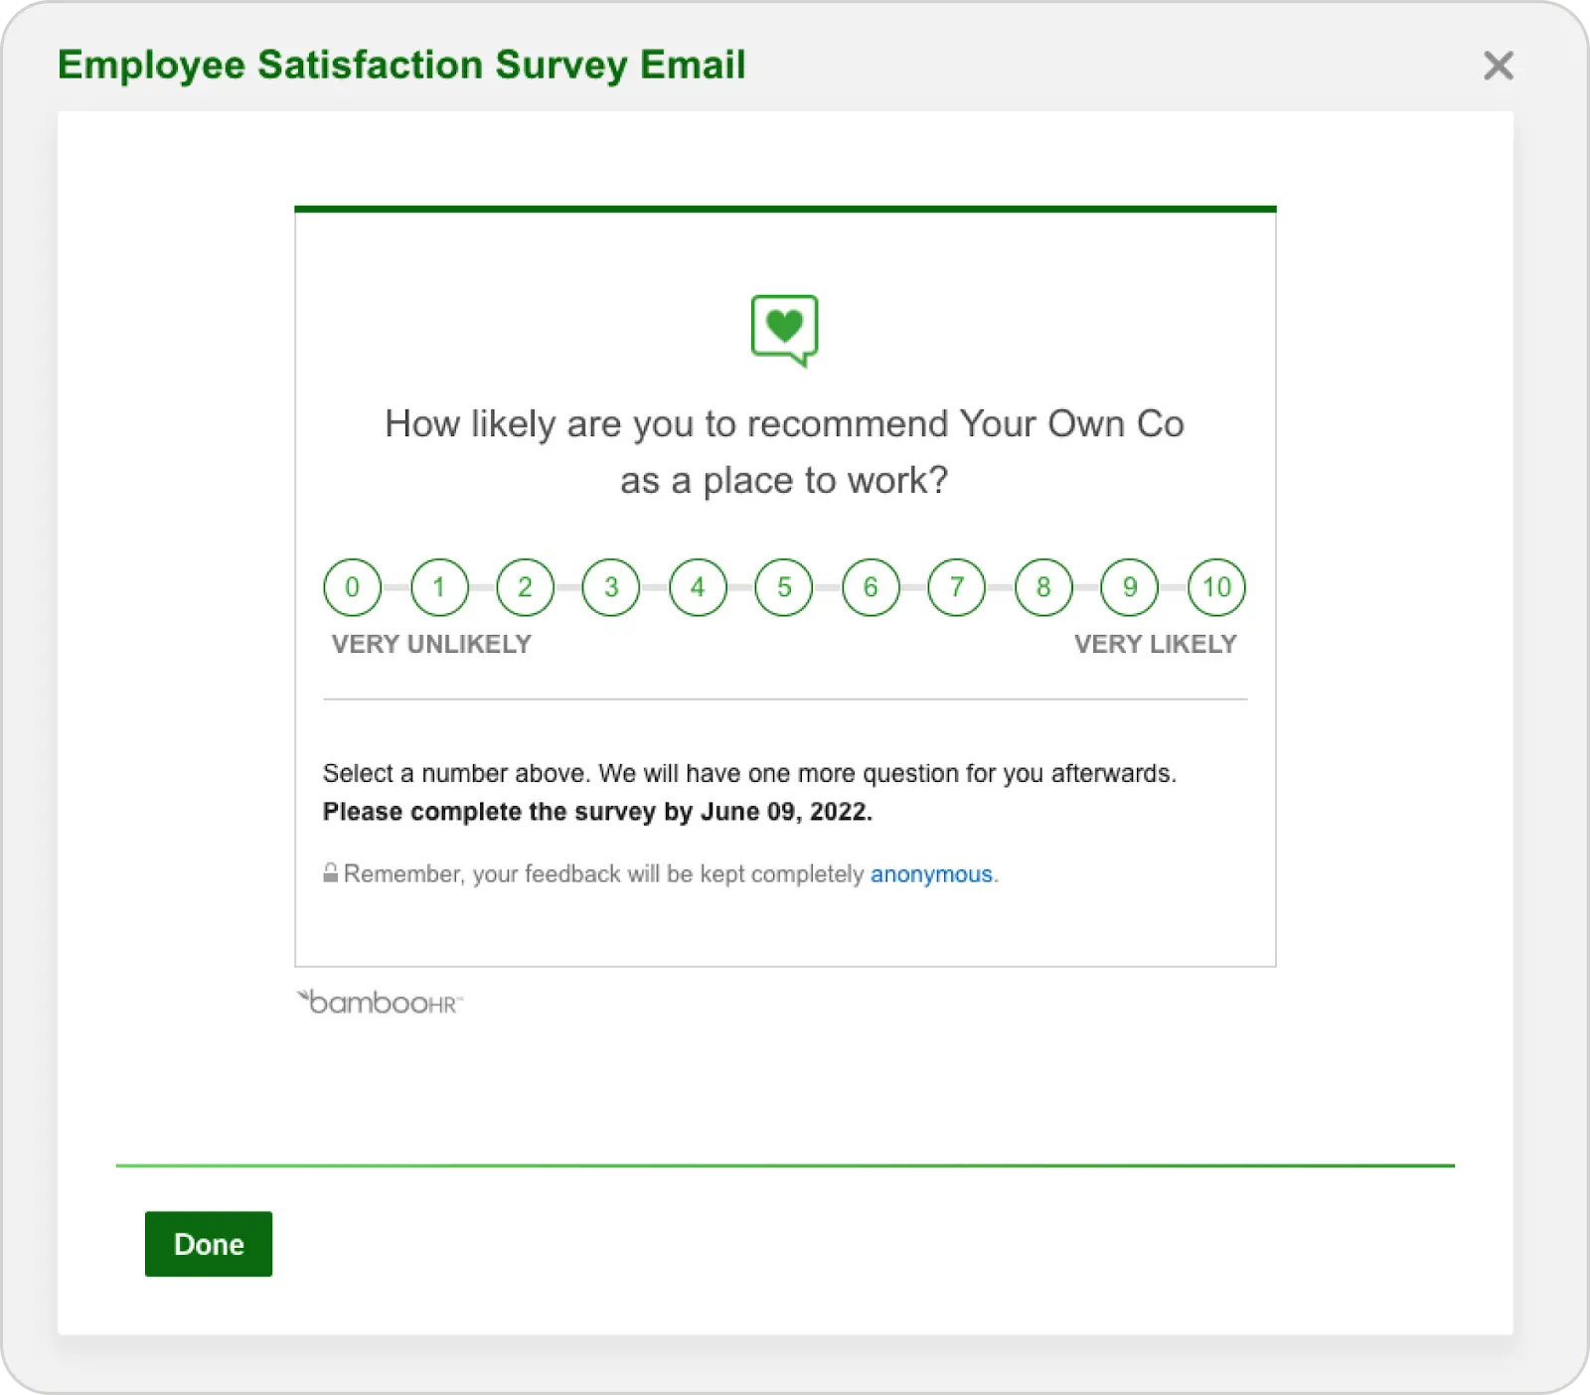Click the VERY LIKELY label
This screenshot has width=1590, height=1395.
[x=1156, y=644]
